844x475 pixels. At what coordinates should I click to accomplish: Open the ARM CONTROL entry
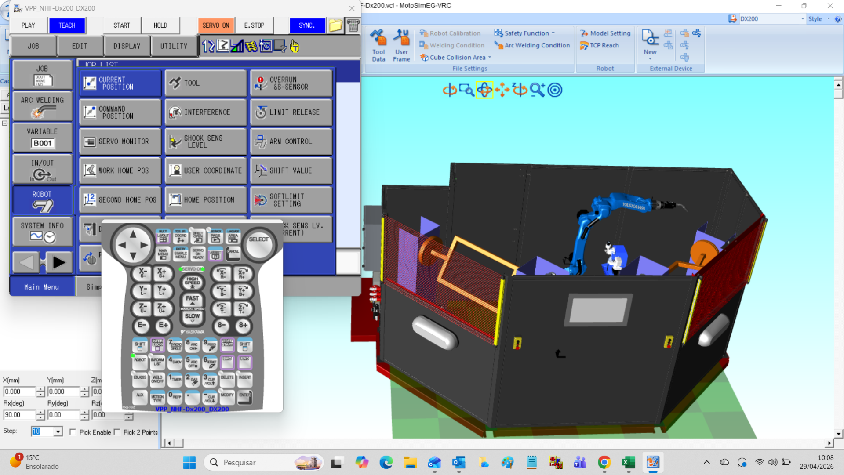click(291, 141)
